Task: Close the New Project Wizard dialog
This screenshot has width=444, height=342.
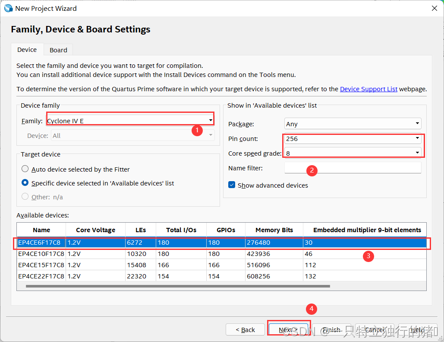Action: (x=435, y=9)
